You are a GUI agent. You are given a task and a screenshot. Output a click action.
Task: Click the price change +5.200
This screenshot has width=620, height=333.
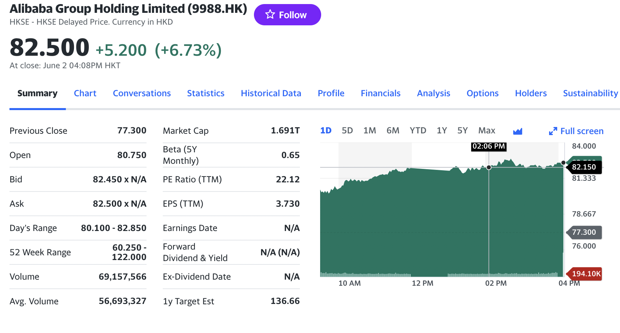[x=121, y=50]
